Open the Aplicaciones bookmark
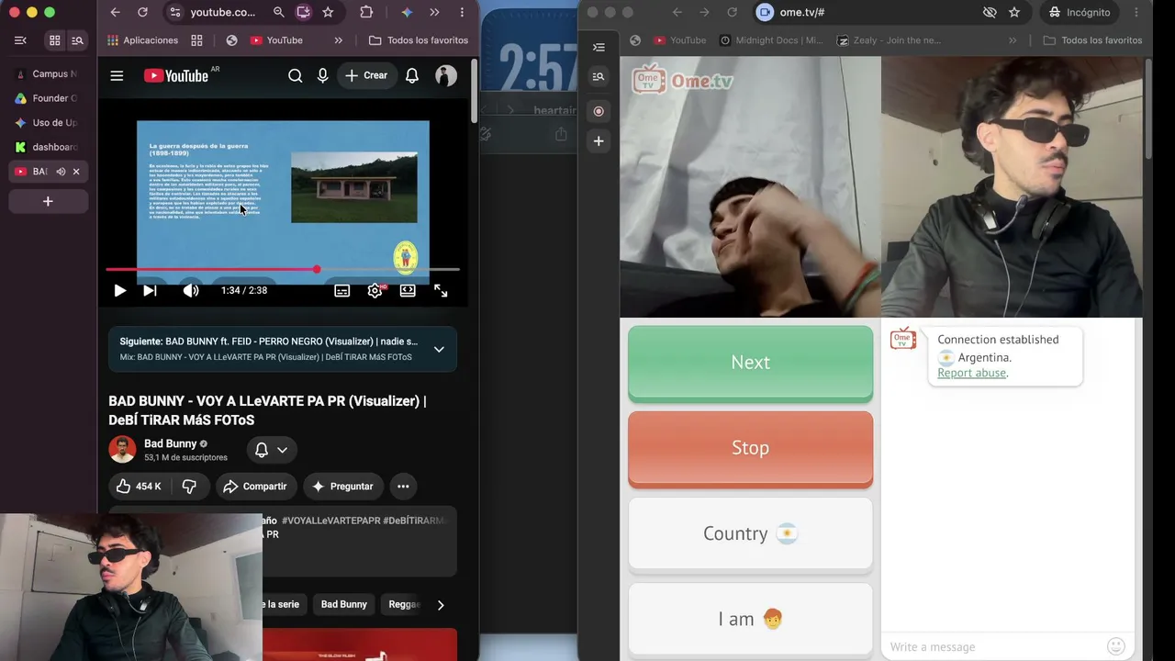The image size is (1175, 661). (142, 40)
